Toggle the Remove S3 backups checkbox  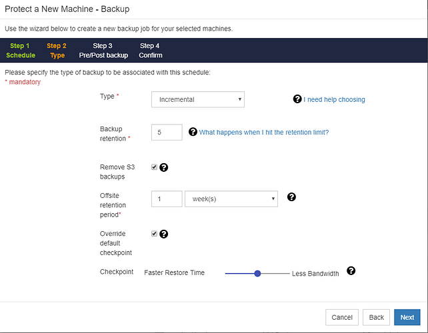(155, 167)
